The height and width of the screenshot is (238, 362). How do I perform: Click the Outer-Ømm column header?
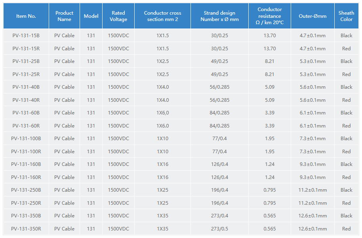click(312, 16)
